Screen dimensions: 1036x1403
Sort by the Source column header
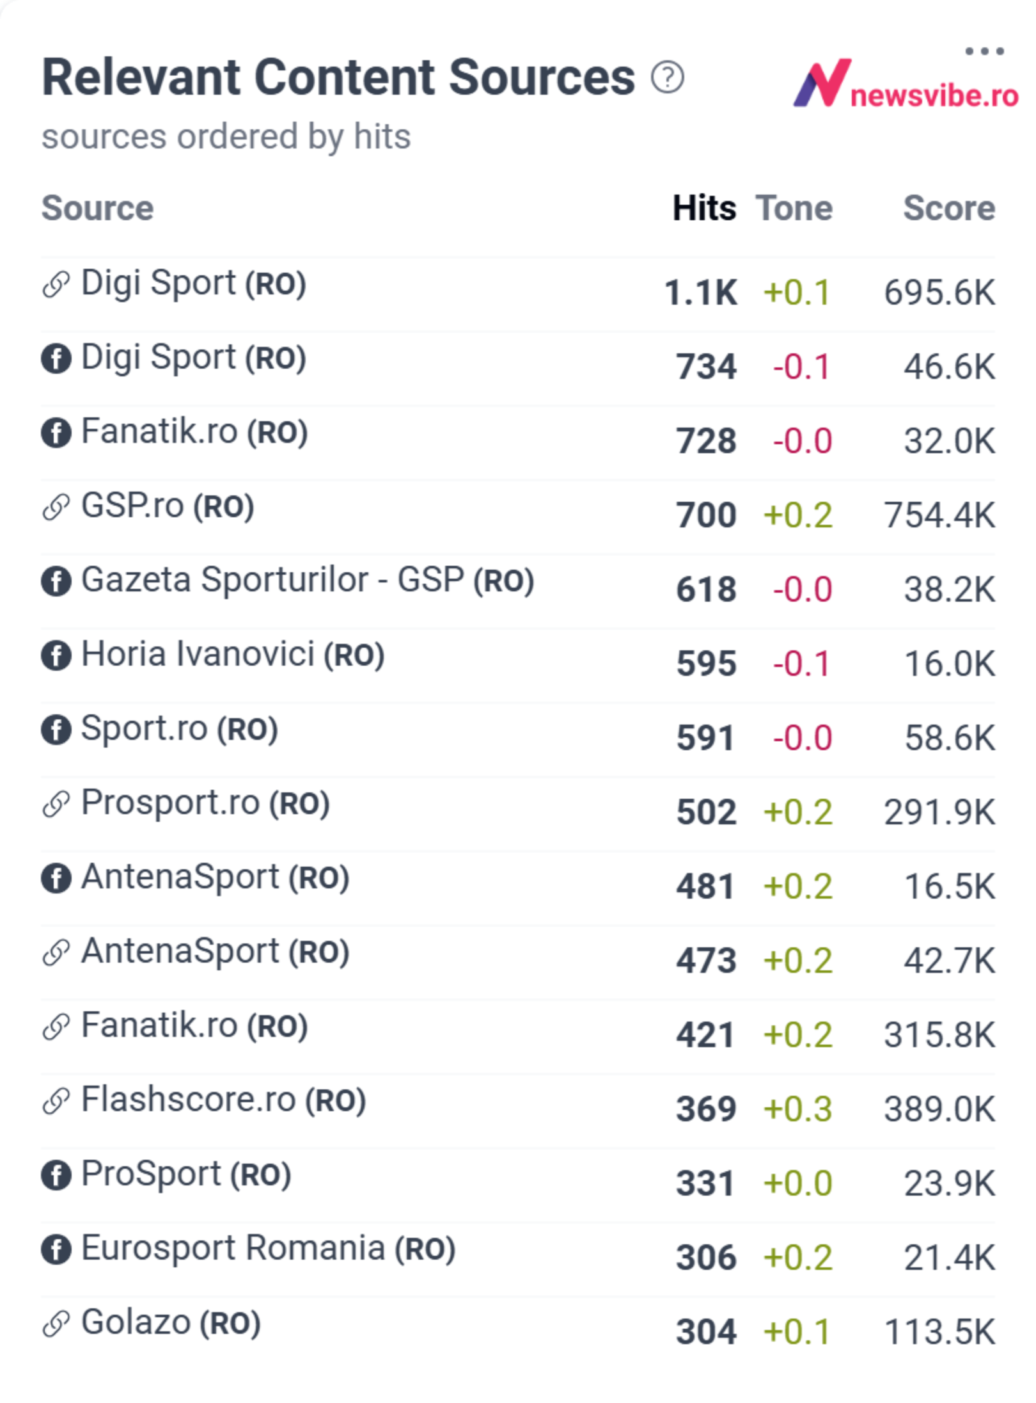pos(98,208)
